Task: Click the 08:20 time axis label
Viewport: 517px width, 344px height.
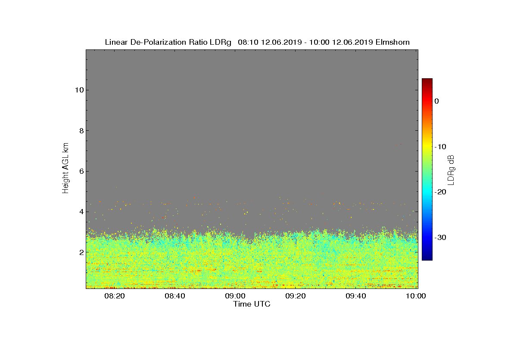Action: (115, 296)
